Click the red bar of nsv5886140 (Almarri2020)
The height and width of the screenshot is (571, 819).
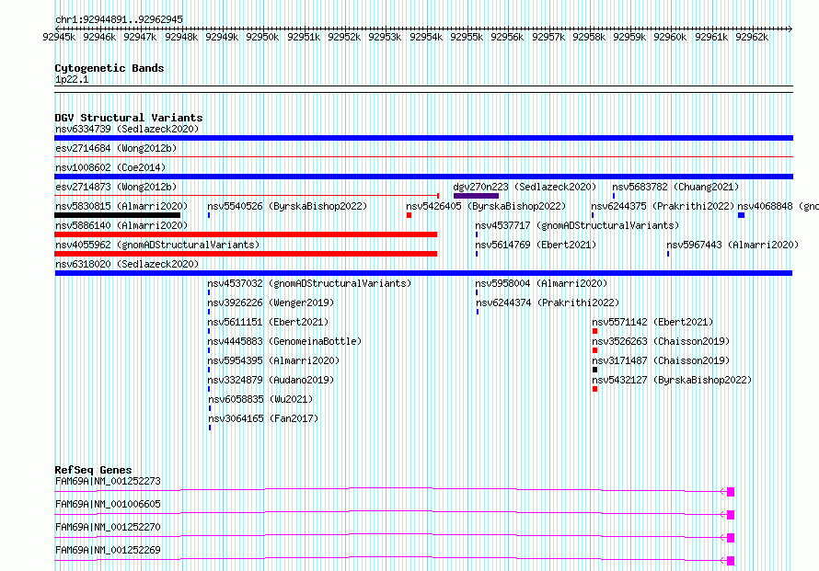246,234
